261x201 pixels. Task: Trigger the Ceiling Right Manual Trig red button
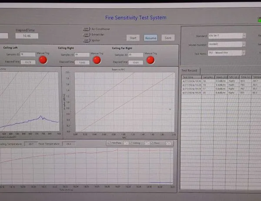(97, 60)
